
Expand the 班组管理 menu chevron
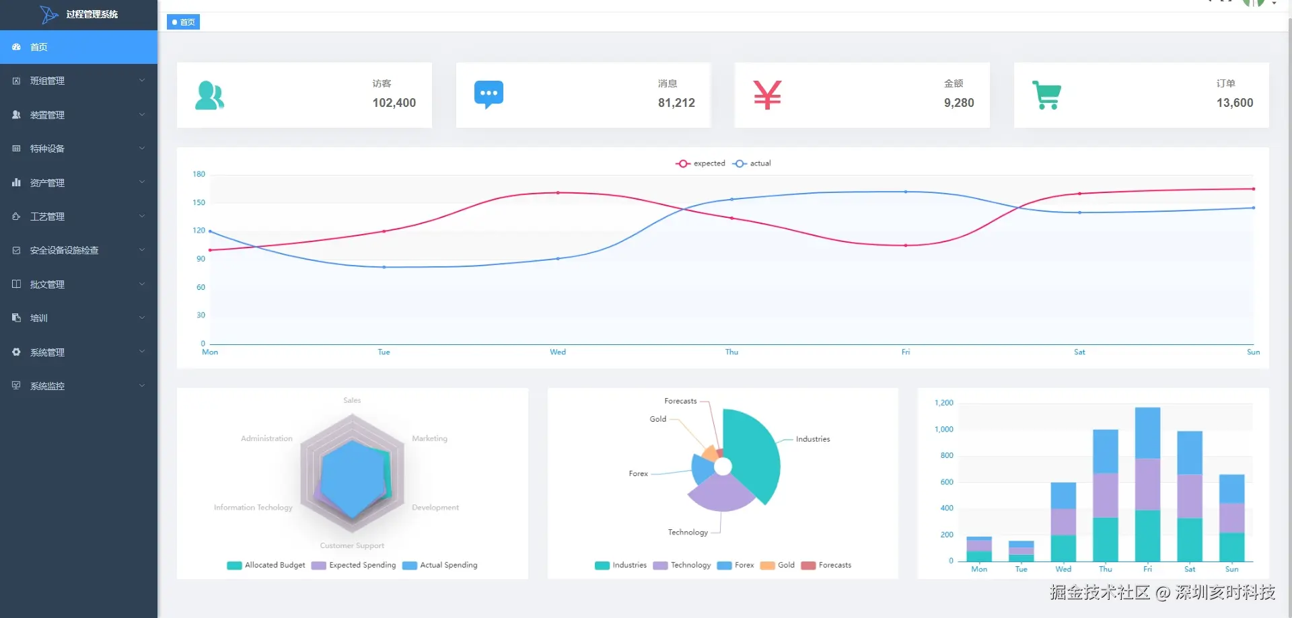pos(142,81)
